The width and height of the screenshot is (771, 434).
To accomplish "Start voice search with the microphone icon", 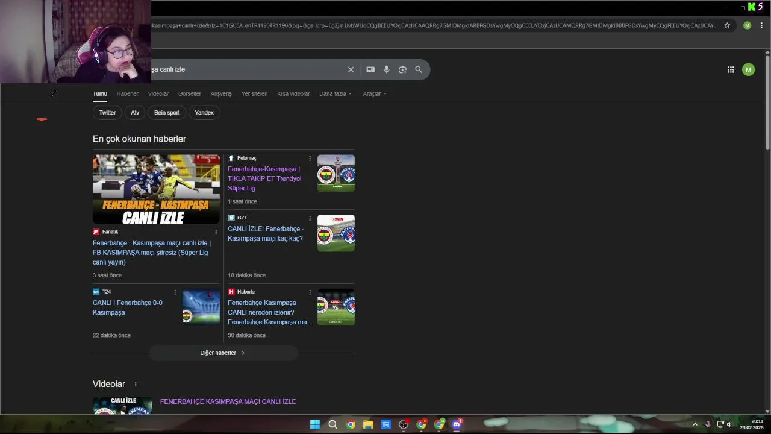I will coord(387,69).
